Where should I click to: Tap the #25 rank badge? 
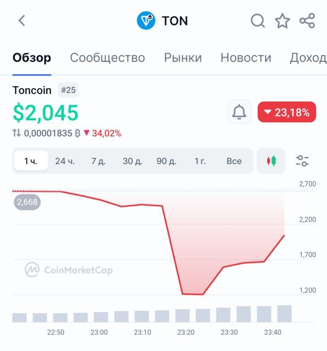[x=68, y=90]
